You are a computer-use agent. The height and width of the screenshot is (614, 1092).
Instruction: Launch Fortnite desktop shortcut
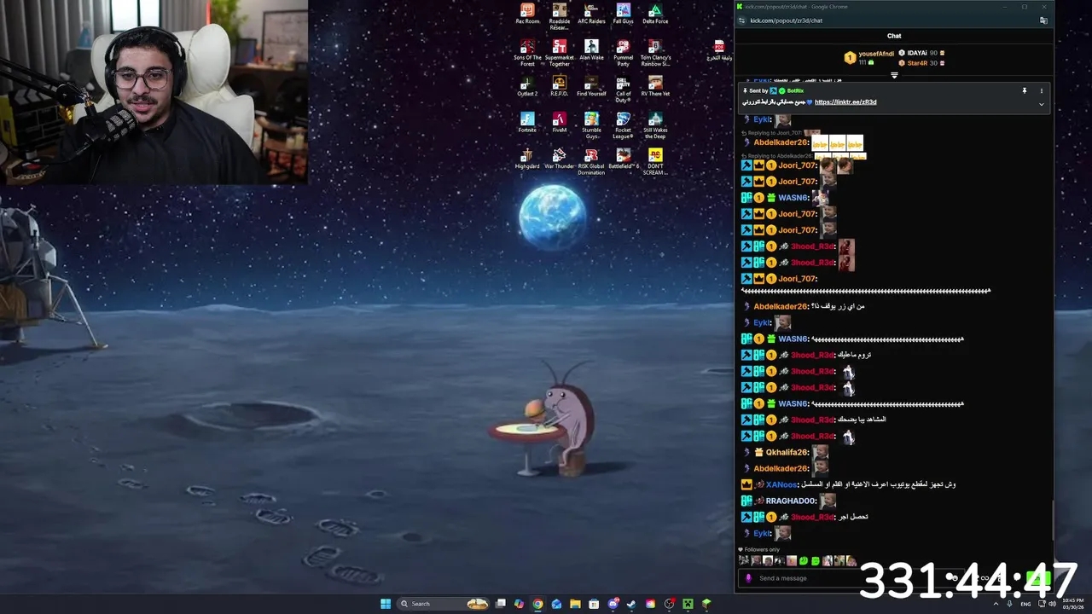coord(527,122)
